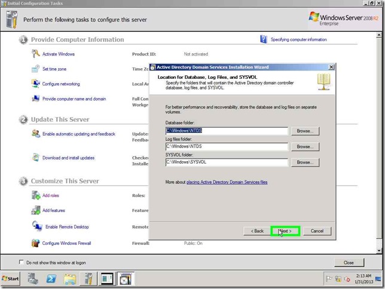Open Enable automatic updating and feedback link
This screenshot has height=289, width=385.
coord(79,134)
